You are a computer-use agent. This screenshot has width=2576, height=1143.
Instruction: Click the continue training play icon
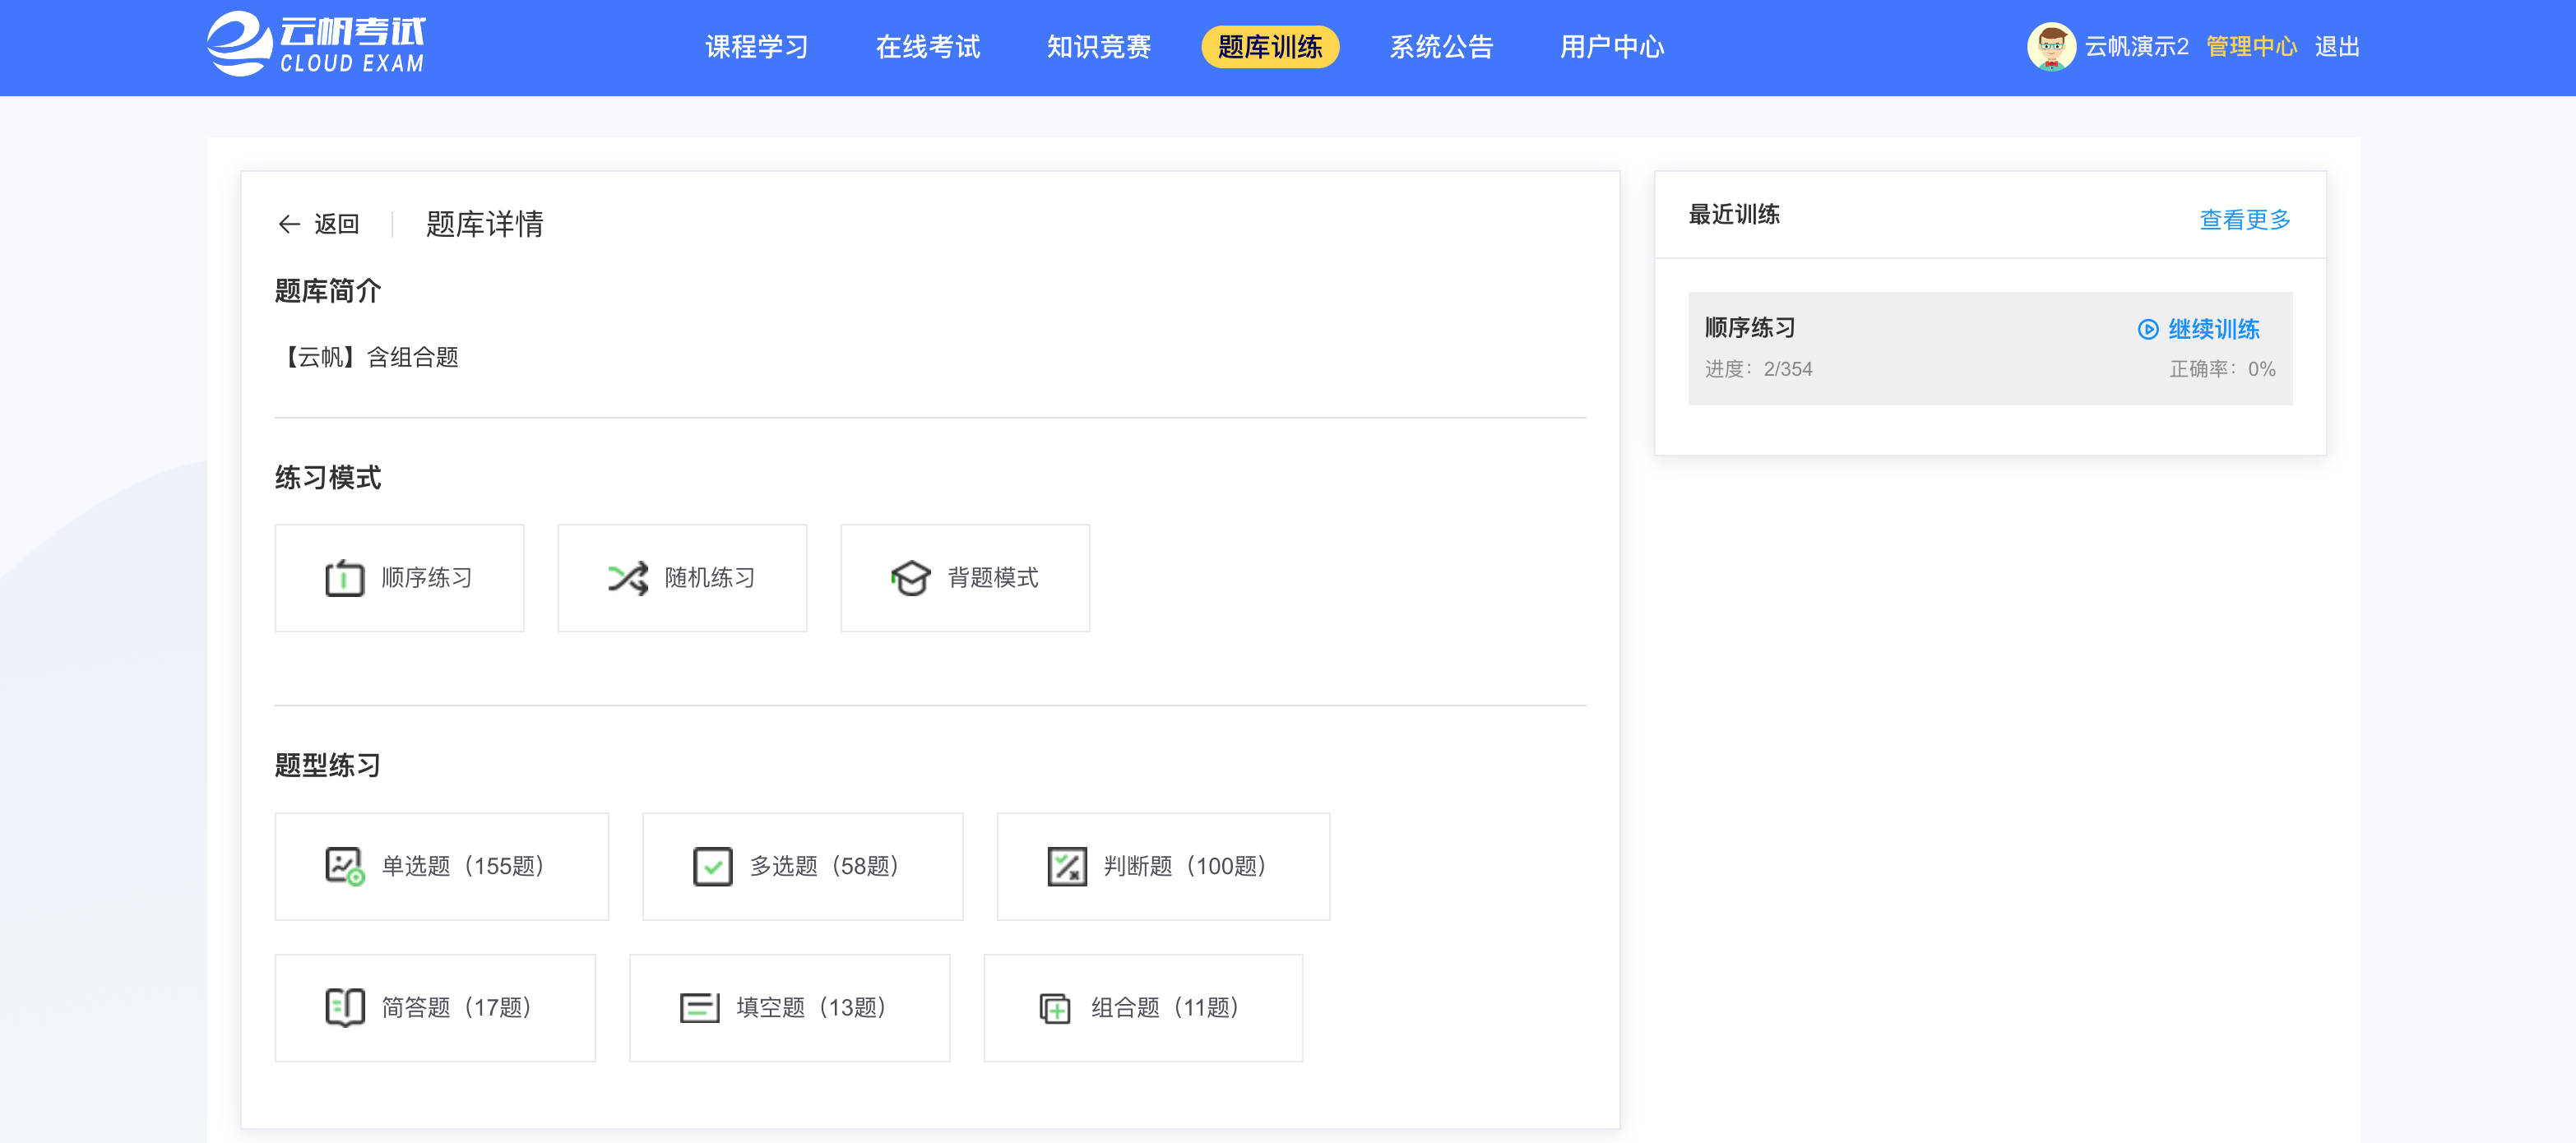[2147, 329]
